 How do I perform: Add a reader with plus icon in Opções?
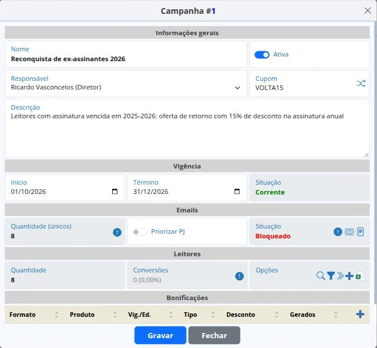point(349,276)
